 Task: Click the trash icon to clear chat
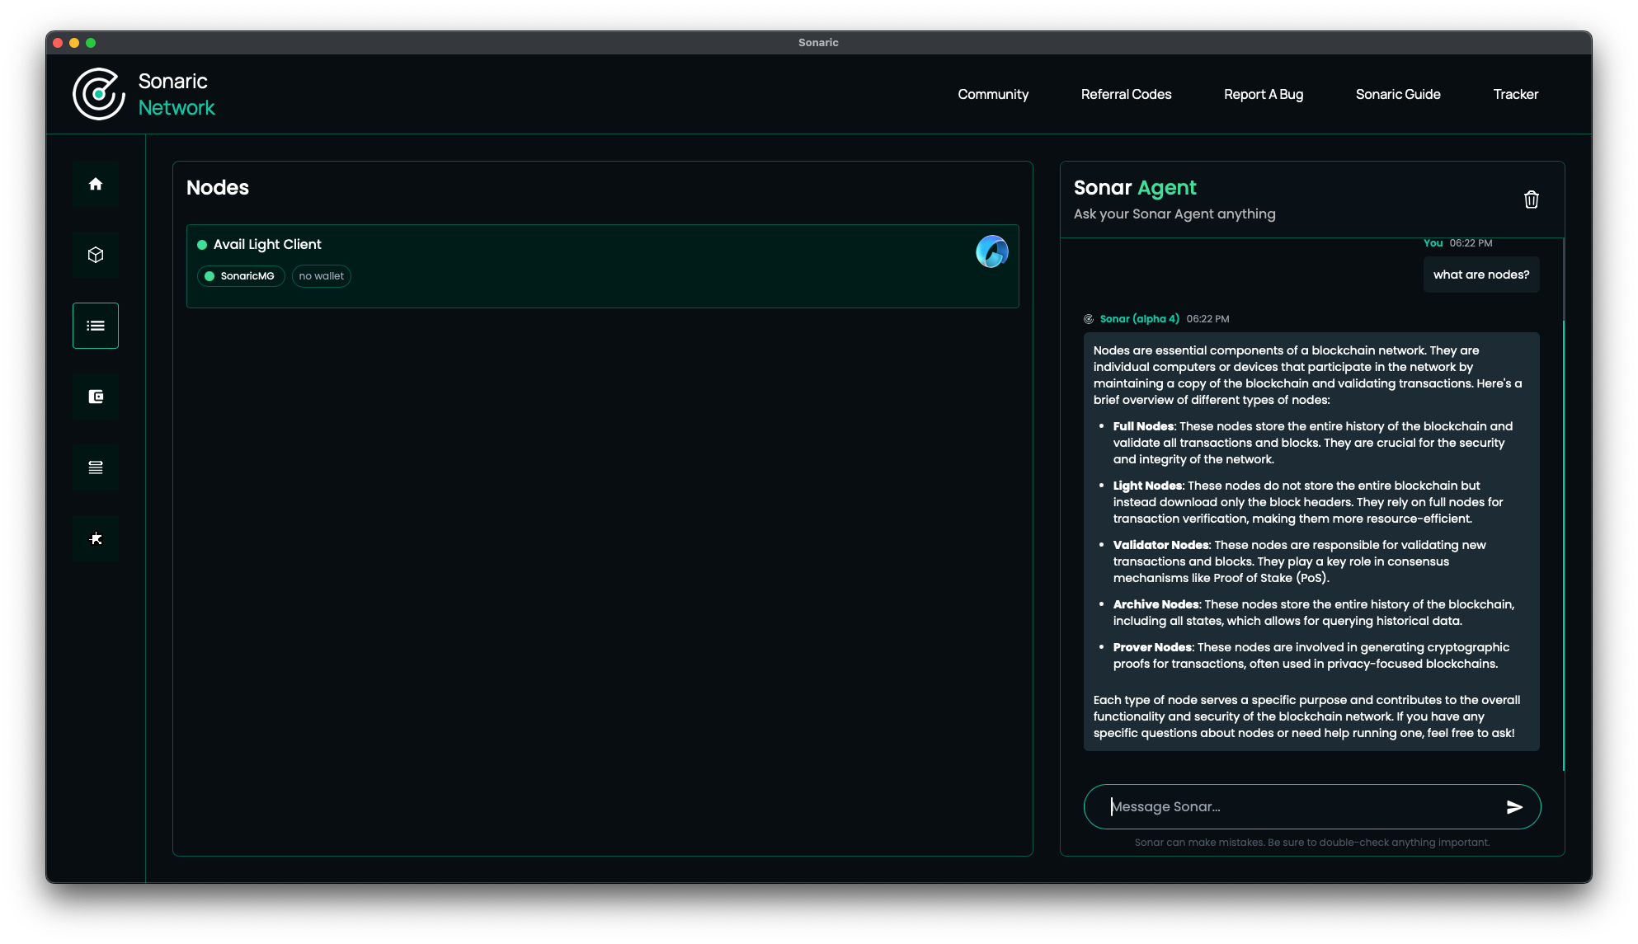[x=1532, y=200]
